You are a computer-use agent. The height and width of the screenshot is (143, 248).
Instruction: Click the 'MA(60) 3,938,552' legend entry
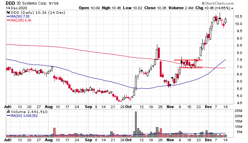pyautogui.click(x=24, y=116)
